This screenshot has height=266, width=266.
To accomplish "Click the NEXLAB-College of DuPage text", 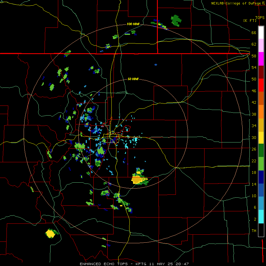I will (236, 3).
